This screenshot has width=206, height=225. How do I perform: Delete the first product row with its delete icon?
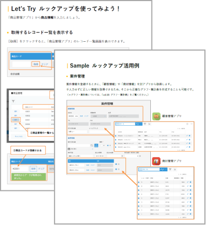[190, 182]
